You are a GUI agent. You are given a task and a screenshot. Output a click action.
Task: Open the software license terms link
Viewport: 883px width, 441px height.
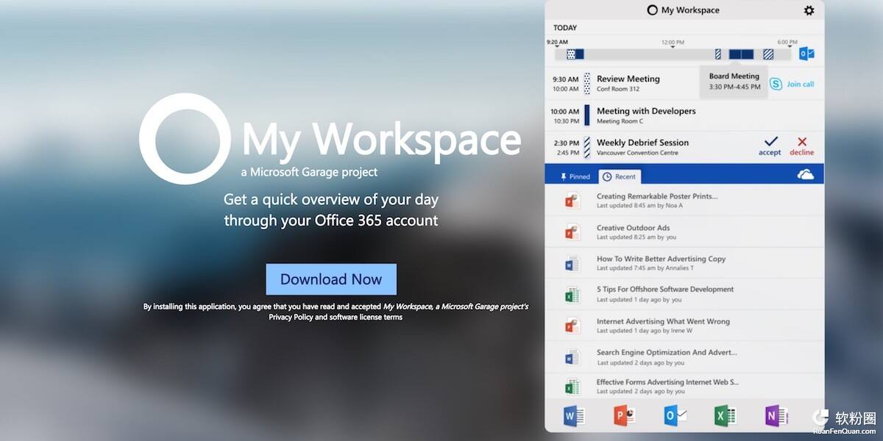(x=364, y=318)
